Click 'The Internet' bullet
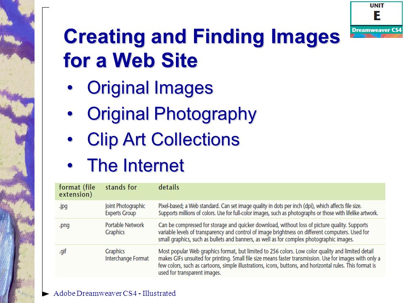Screen dimensions: 404x303 (136, 165)
